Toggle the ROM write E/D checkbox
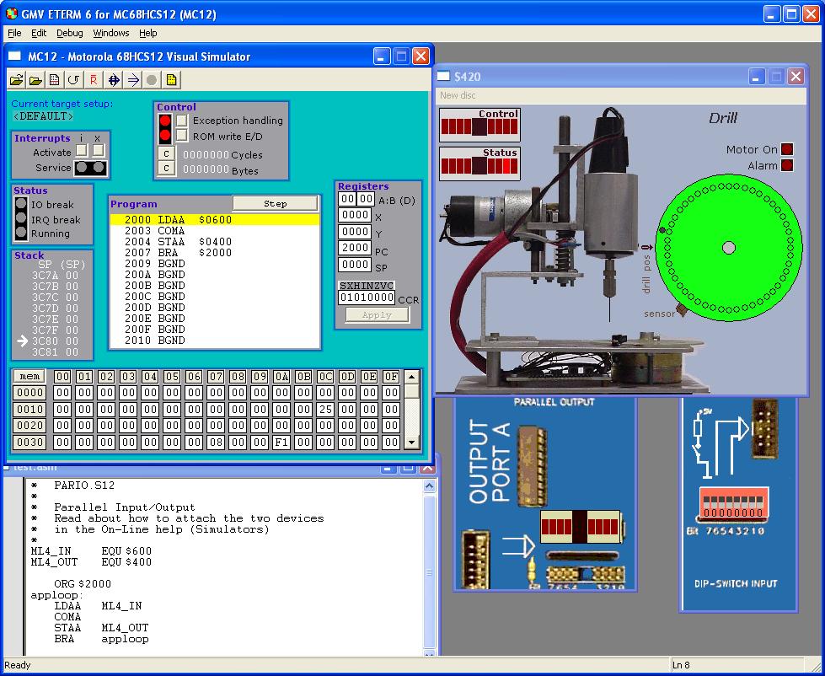 (181, 136)
